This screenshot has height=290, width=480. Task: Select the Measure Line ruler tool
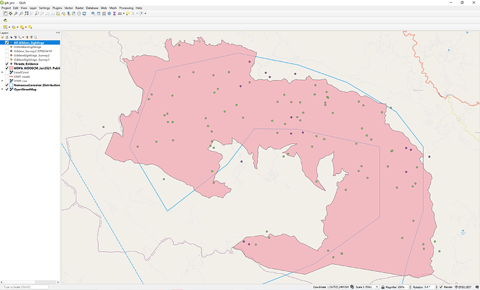pyautogui.click(x=120, y=13)
